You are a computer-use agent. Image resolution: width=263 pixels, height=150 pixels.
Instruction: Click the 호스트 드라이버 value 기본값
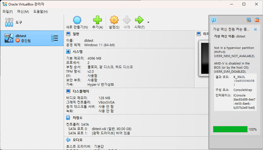[99, 146]
